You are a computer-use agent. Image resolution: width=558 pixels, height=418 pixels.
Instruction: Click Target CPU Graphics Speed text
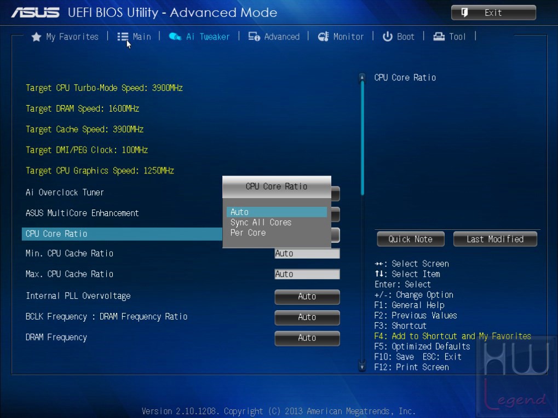[100, 171]
